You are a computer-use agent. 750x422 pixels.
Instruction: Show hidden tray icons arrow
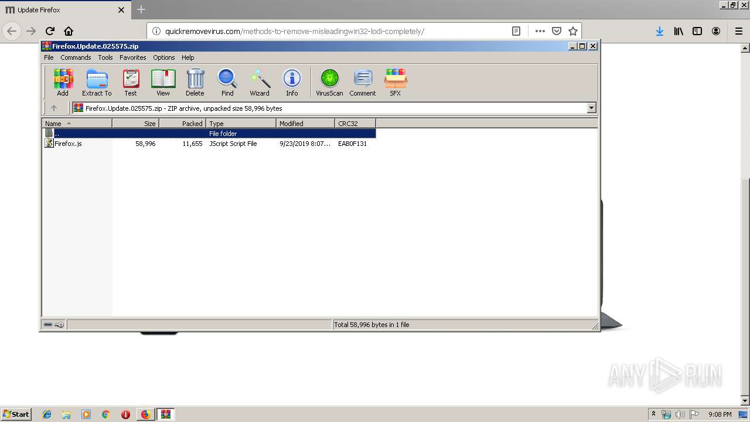tap(653, 414)
